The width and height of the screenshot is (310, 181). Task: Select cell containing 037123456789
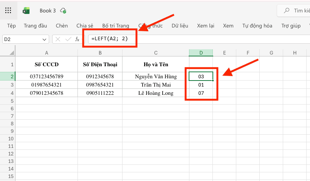pyautogui.click(x=46, y=76)
